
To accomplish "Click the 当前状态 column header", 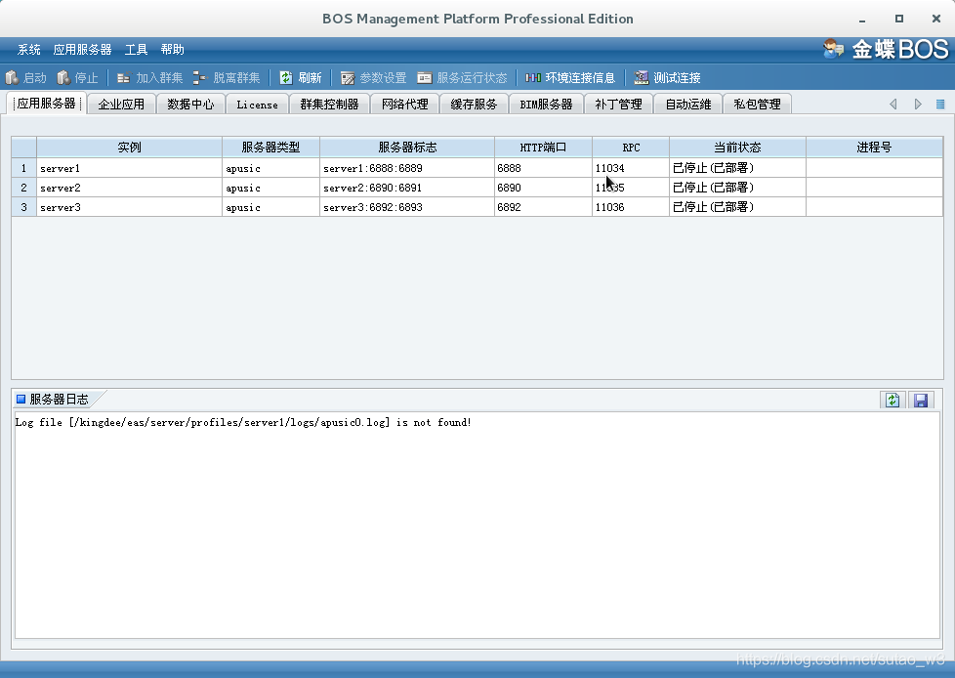I will tap(737, 148).
